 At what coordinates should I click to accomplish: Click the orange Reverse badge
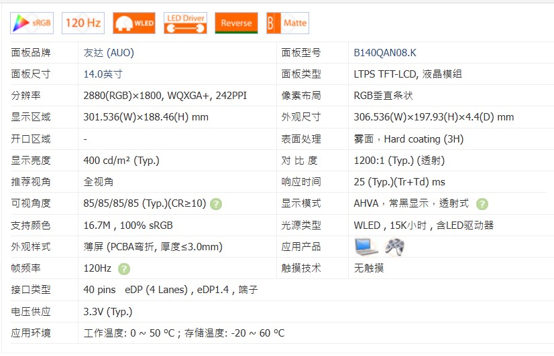(x=236, y=23)
